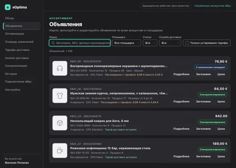Click Цена on the espresso machine listing
The image size is (236, 168).
point(221,157)
